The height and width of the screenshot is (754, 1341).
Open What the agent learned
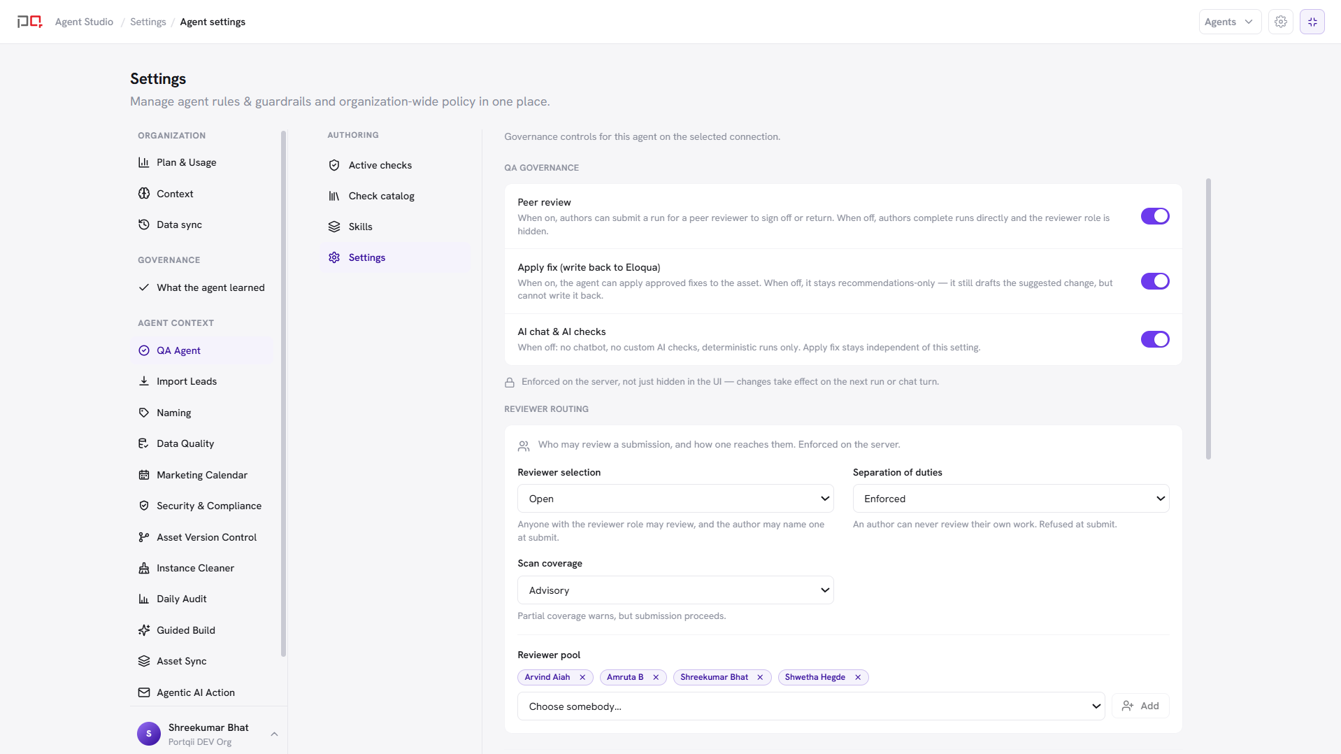[x=203, y=287]
